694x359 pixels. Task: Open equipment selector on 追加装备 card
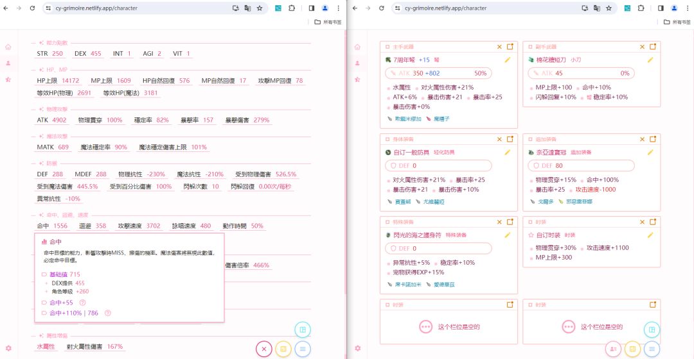pos(653,139)
